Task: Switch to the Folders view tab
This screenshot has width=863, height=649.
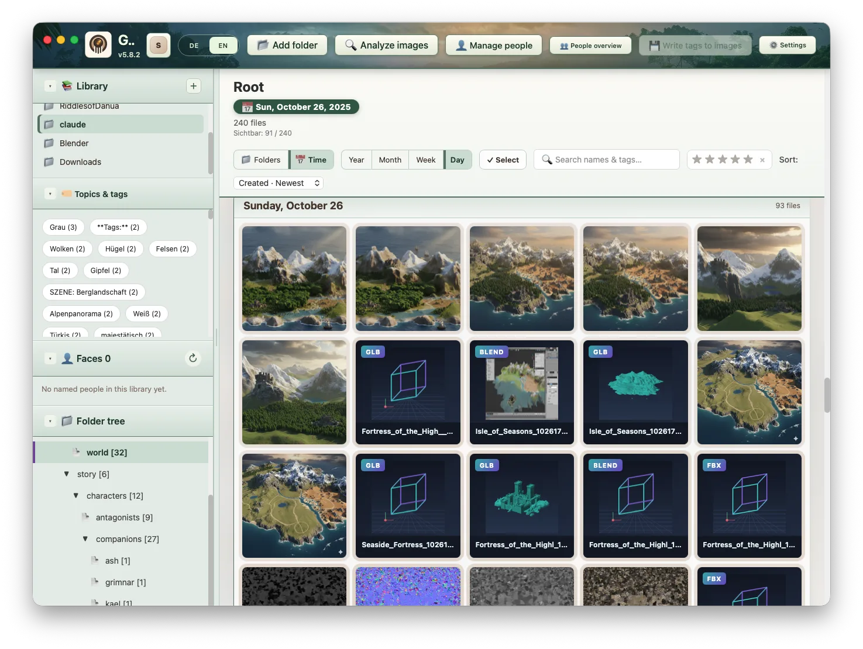Action: pos(261,160)
